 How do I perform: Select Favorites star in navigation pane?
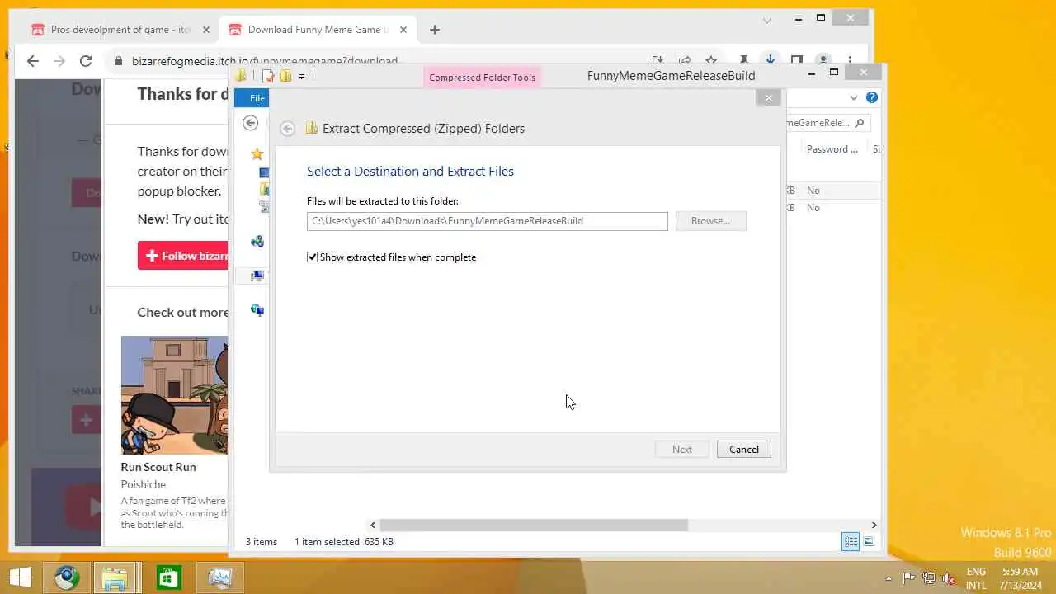coord(257,154)
